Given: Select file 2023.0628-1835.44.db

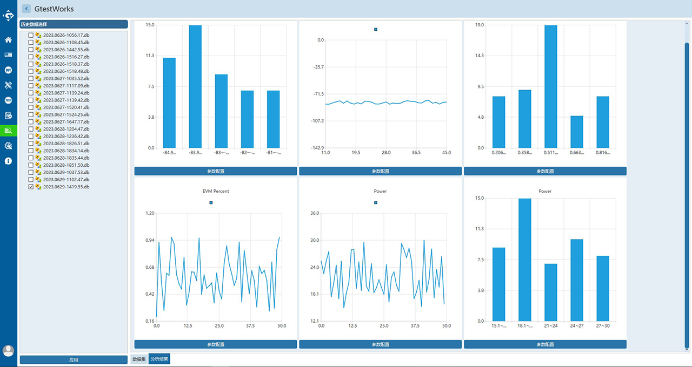Looking at the screenshot, I should pos(66,158).
